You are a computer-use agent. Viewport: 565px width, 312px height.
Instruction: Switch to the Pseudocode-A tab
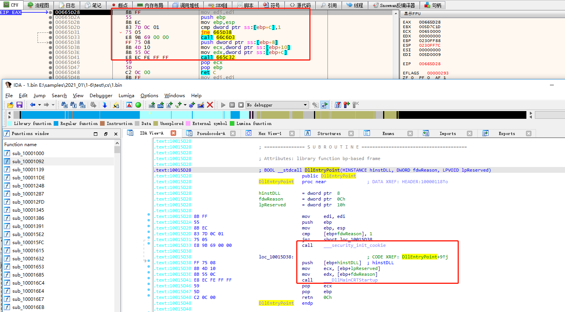(x=210, y=133)
